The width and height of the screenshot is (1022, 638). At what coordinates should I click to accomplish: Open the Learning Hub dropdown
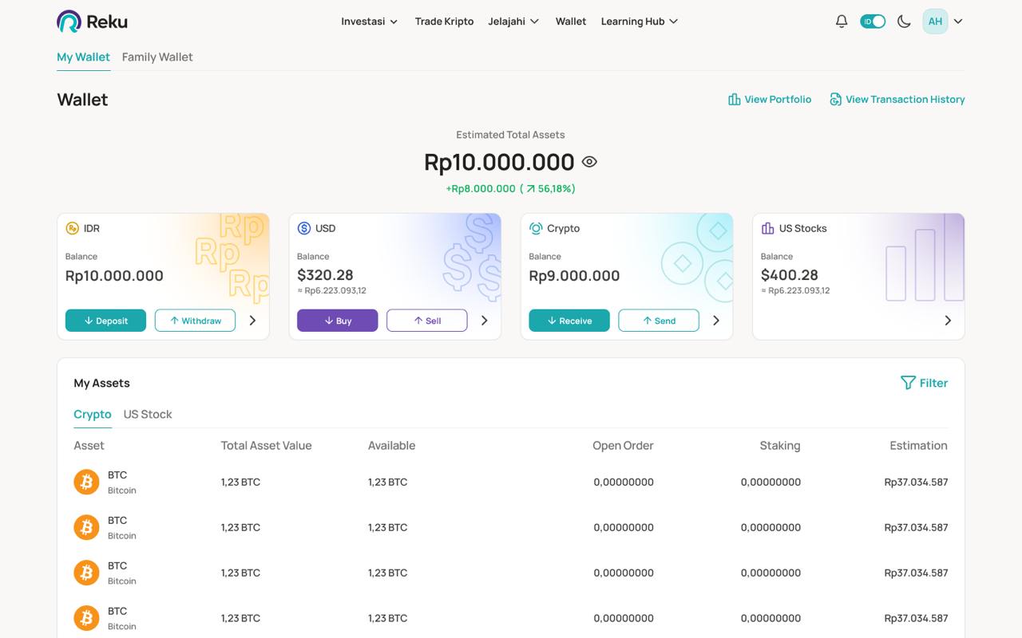638,22
